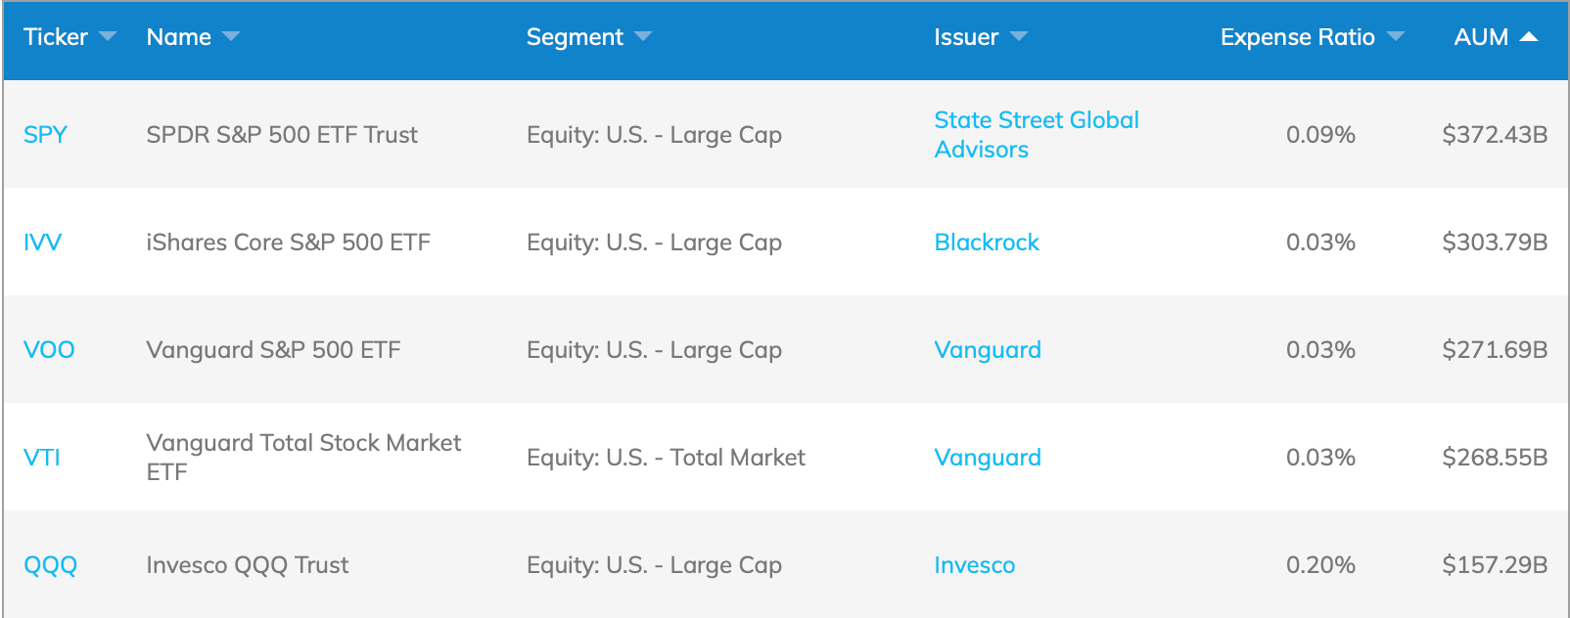Open the QQQ ticker link
Screen dimensions: 1570x618
[x=50, y=565]
